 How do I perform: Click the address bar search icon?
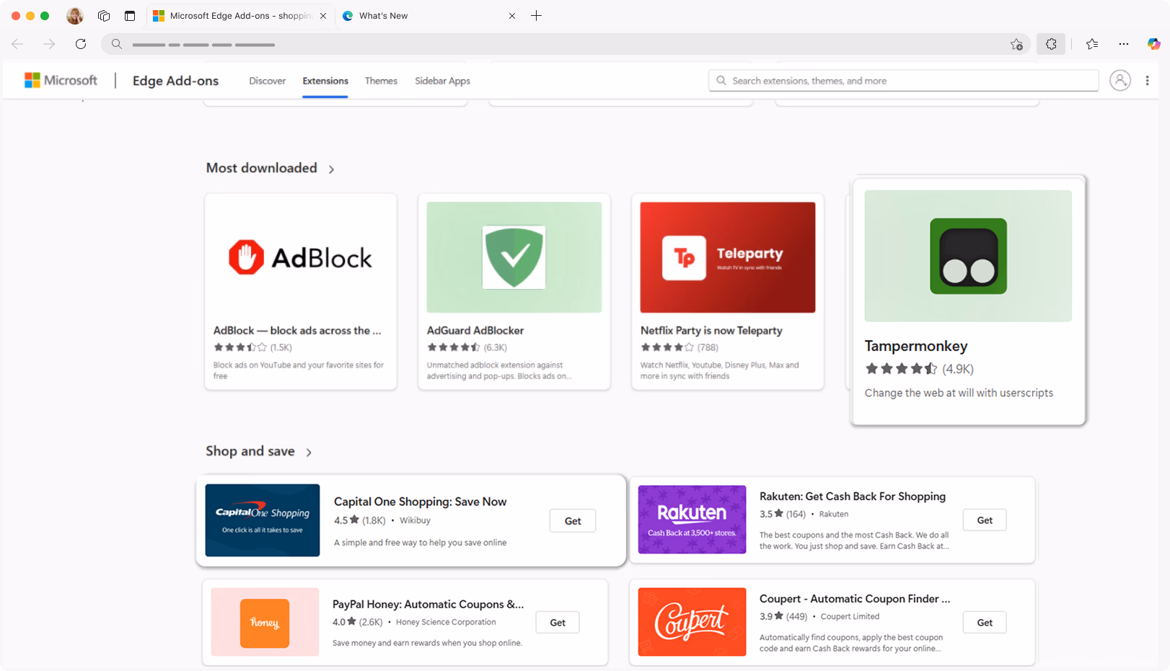pos(116,44)
